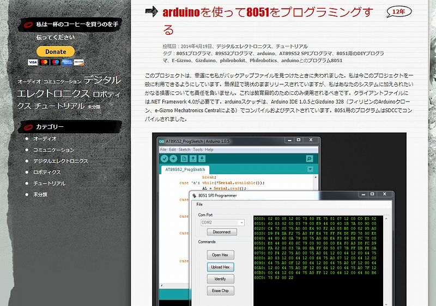This screenshot has width=436, height=306.
Task: Select チュートリアル in the category list
Action: tap(49, 183)
